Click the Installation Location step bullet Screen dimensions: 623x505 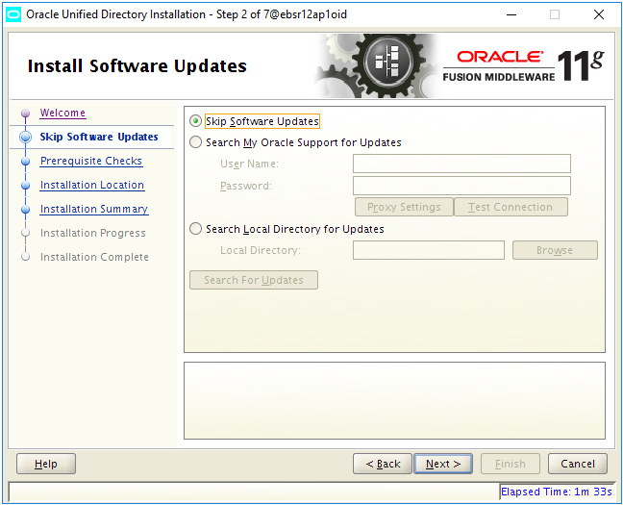25,186
